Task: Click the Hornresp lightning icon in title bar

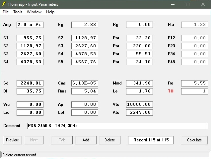Action: tap(4, 4)
